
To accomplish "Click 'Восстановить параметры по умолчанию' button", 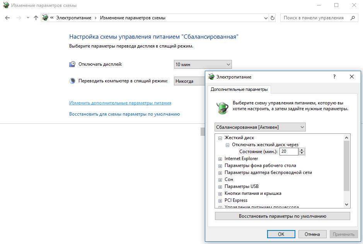I will click(282, 216).
